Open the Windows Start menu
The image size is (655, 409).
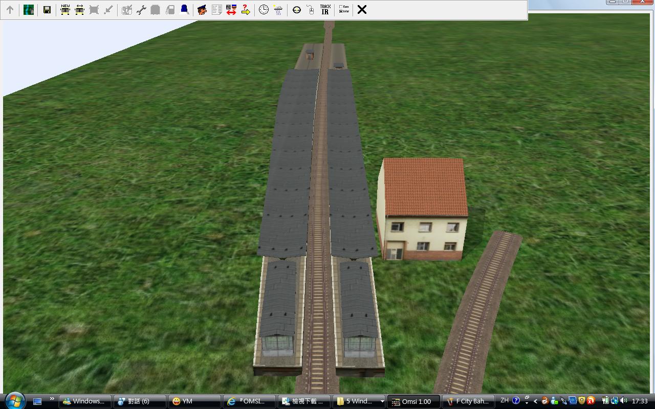pos(14,400)
